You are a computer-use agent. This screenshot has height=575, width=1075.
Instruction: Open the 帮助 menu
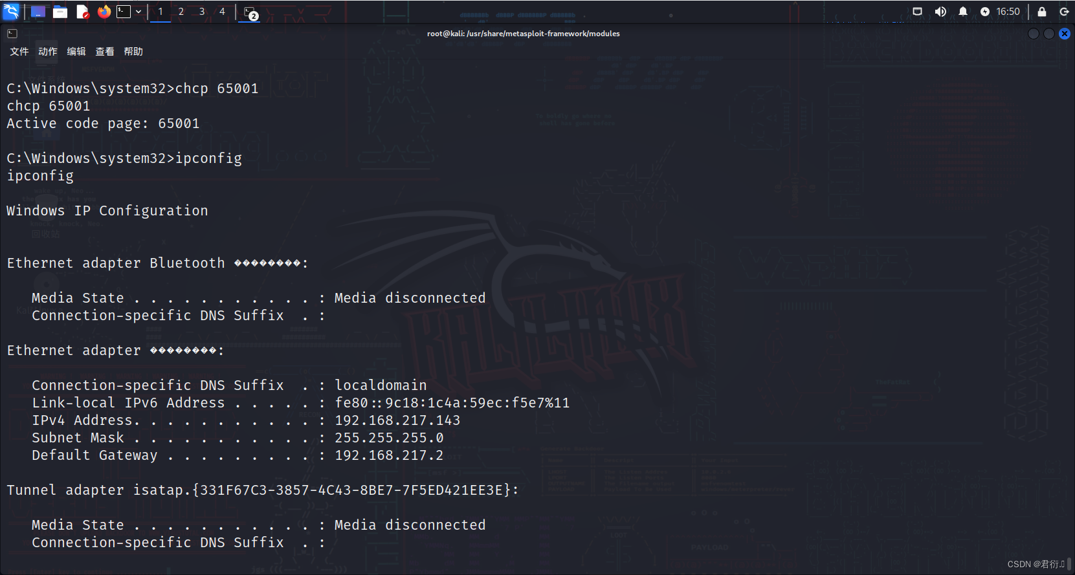(x=133, y=52)
